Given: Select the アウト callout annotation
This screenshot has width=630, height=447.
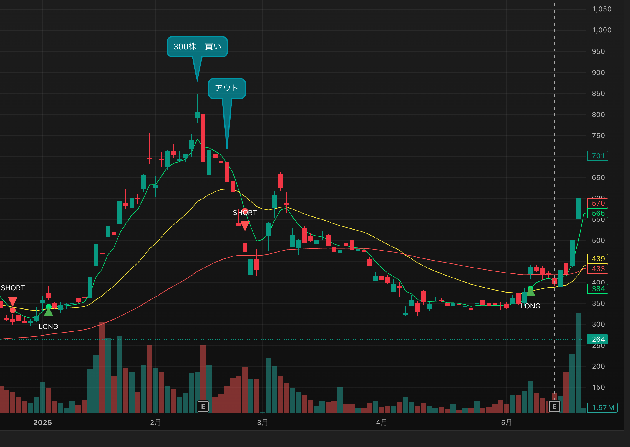Looking at the screenshot, I should [x=227, y=88].
